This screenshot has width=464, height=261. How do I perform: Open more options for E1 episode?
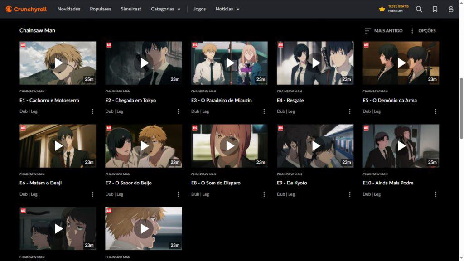tap(92, 111)
